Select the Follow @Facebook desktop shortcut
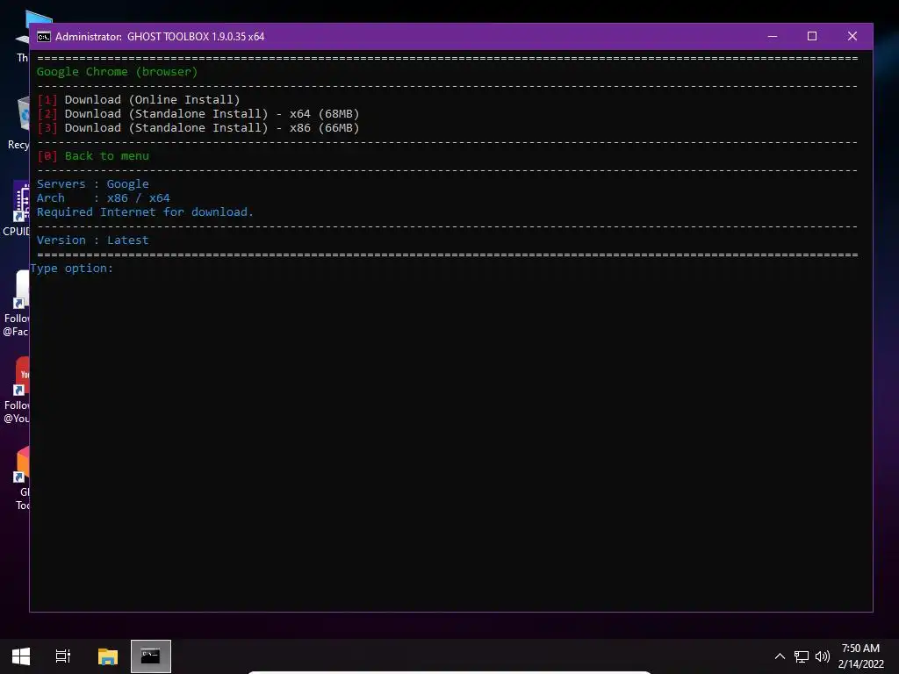 pos(18,304)
